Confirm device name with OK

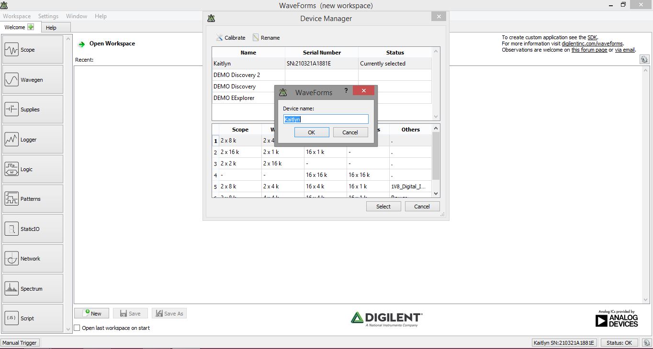312,132
